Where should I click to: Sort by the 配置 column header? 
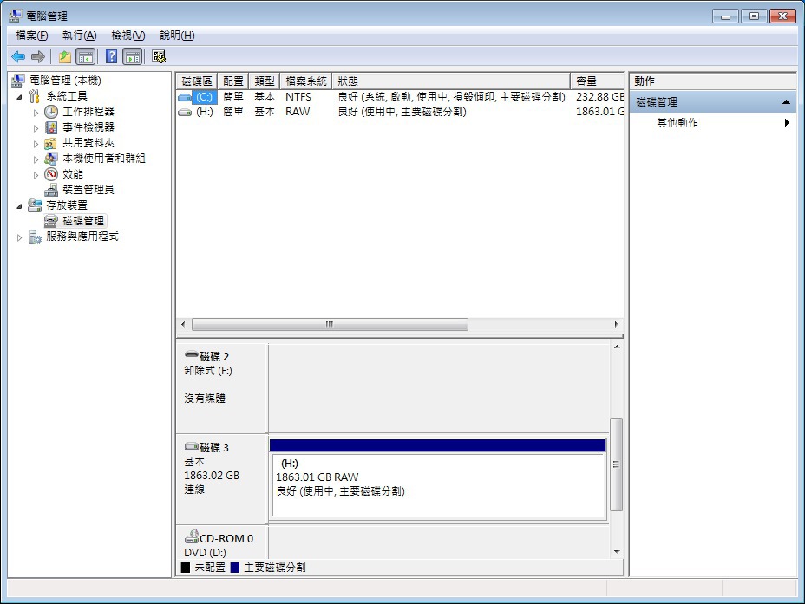pyautogui.click(x=233, y=81)
